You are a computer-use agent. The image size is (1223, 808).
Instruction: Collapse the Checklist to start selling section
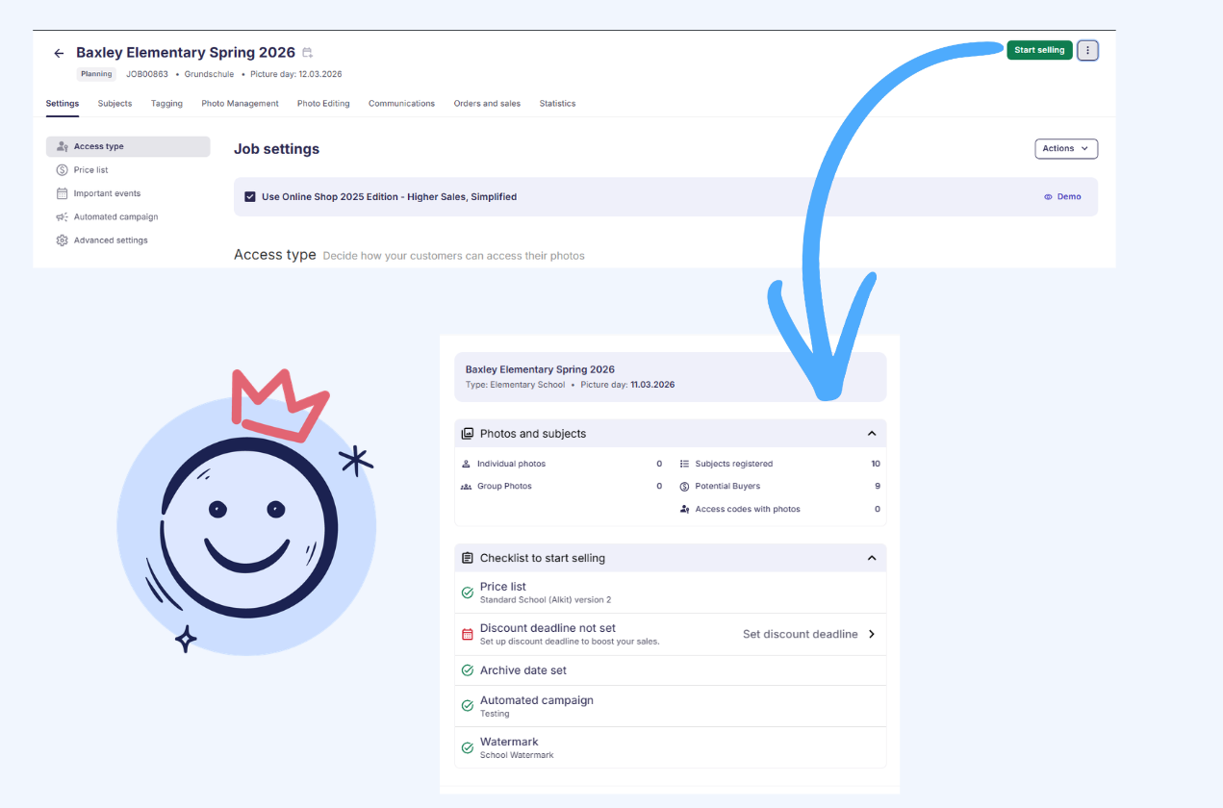[872, 558]
